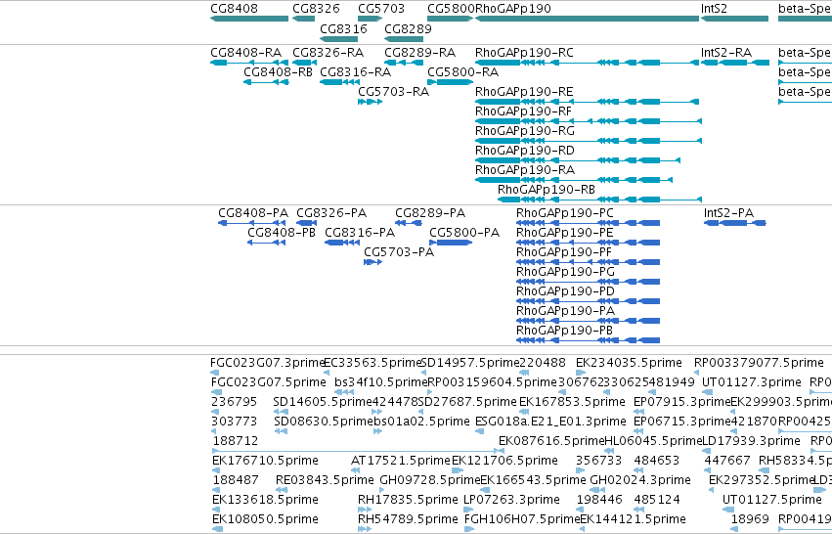Select transcript CG8316-RA

tap(340, 82)
